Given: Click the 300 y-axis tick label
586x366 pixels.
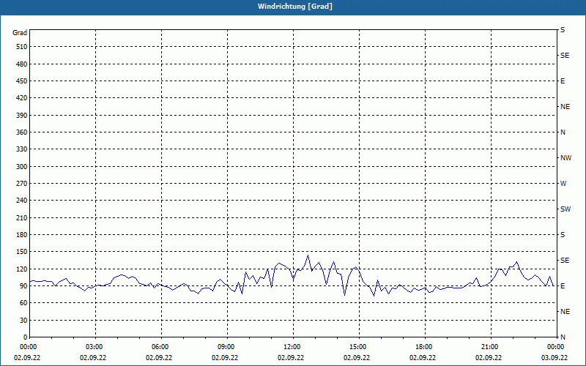Looking at the screenshot, I should (22, 167).
